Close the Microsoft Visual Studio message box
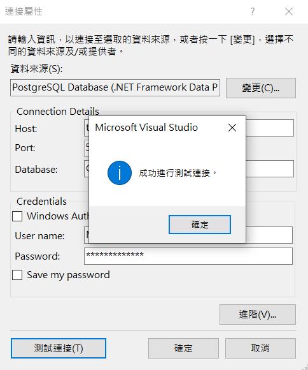The height and width of the screenshot is (370, 308). (x=232, y=128)
